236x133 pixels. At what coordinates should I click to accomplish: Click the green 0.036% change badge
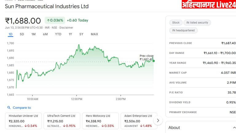(55, 20)
